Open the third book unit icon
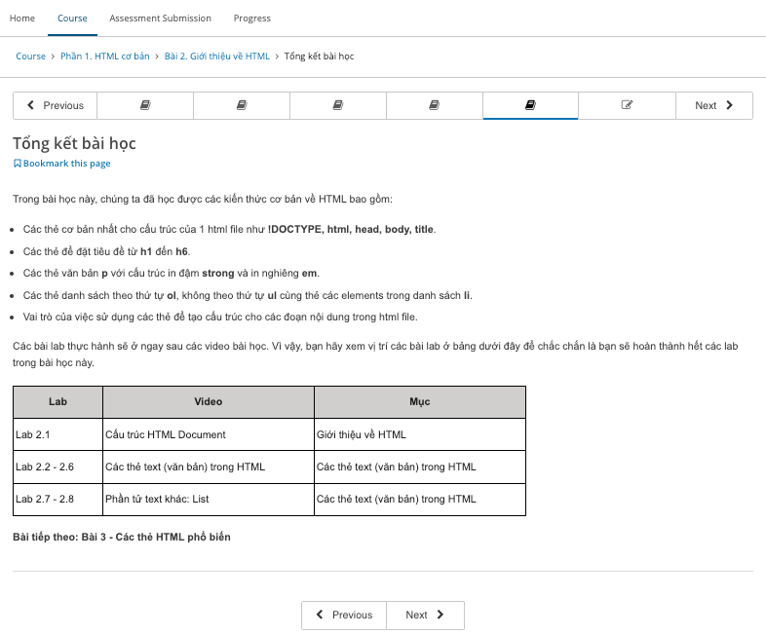 (x=338, y=105)
